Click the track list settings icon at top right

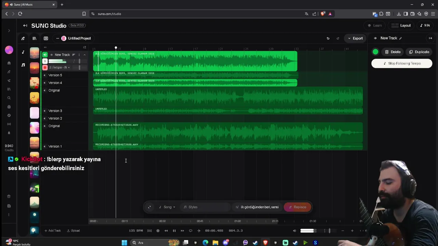[x=85, y=47]
